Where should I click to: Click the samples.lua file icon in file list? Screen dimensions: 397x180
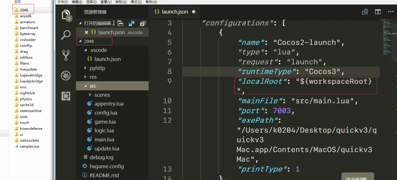[x=16, y=146]
